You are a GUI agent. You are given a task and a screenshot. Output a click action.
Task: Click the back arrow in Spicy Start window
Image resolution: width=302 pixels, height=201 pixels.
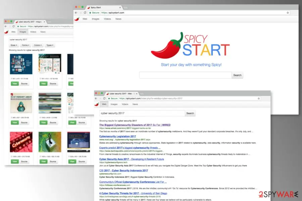pos(76,13)
